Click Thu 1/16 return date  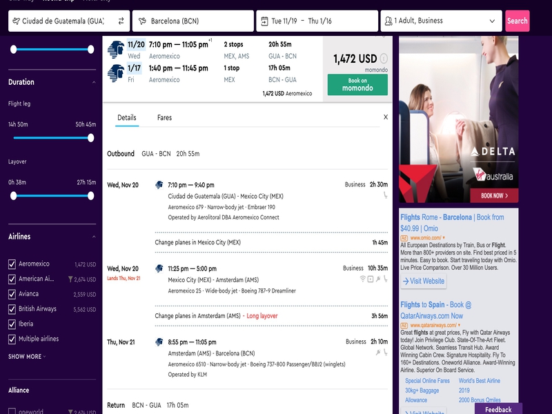point(319,21)
